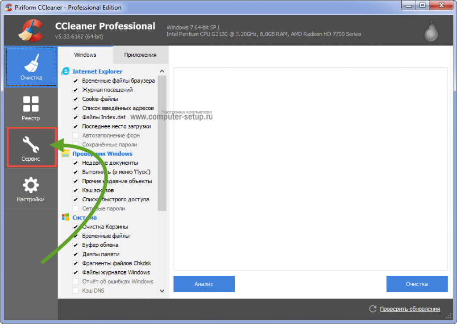
Task: Click the Internet Explorer category icon
Action: coord(66,71)
